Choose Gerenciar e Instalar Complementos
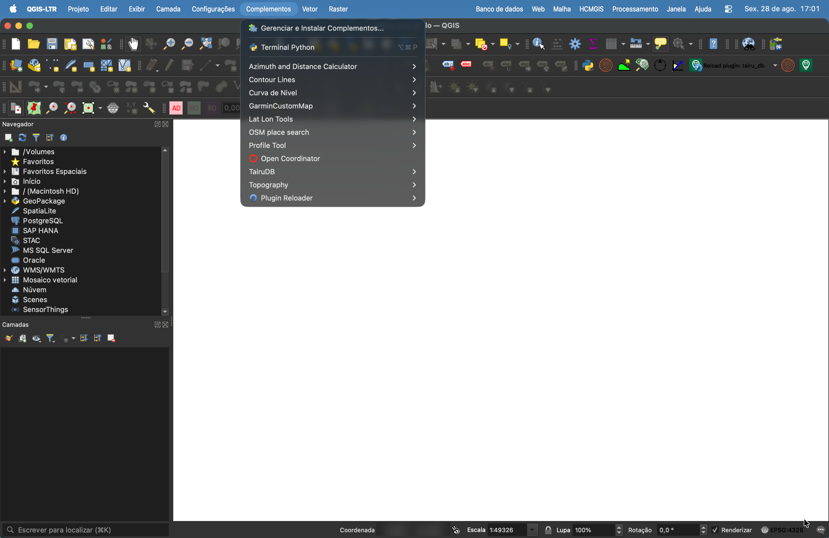The height and width of the screenshot is (538, 829). tap(332, 28)
